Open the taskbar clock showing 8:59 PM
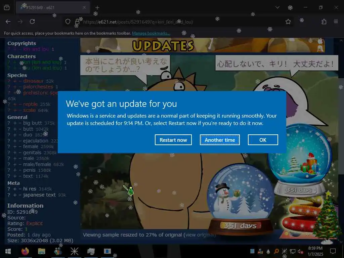Screen dimensions: 344x258 [x=315, y=251]
